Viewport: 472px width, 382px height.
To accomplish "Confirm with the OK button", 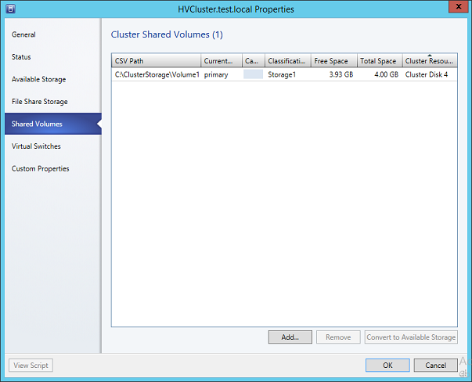I will pos(387,366).
